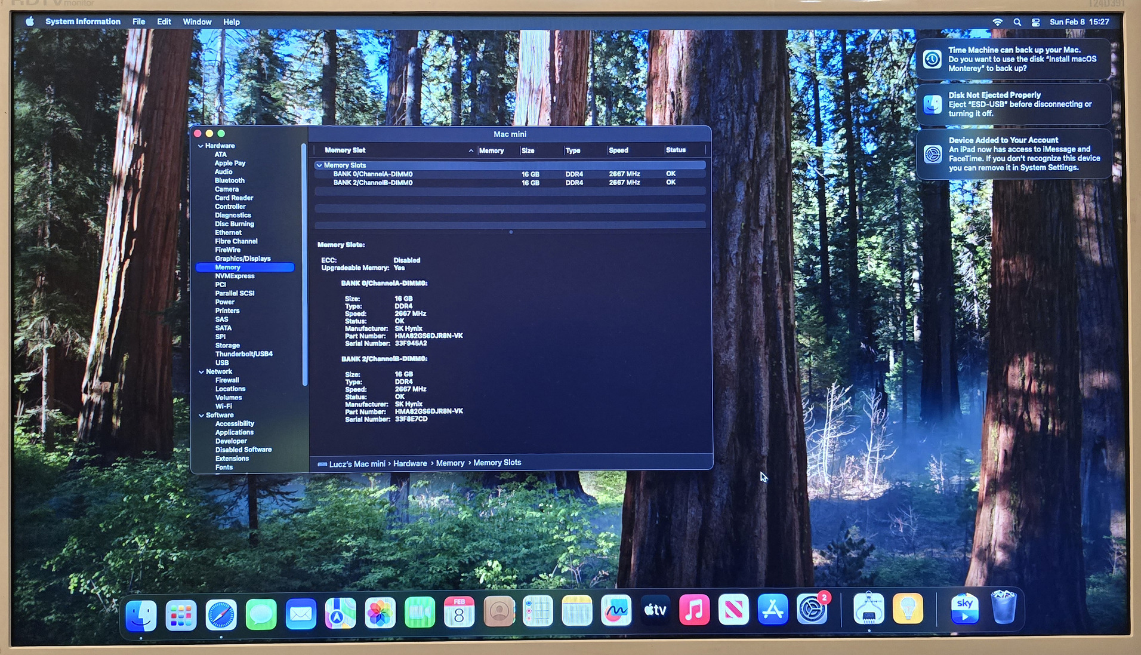Screen dimensions: 1141x655
Task: Click Memory Slots in the bottom path bar
Action: [497, 463]
